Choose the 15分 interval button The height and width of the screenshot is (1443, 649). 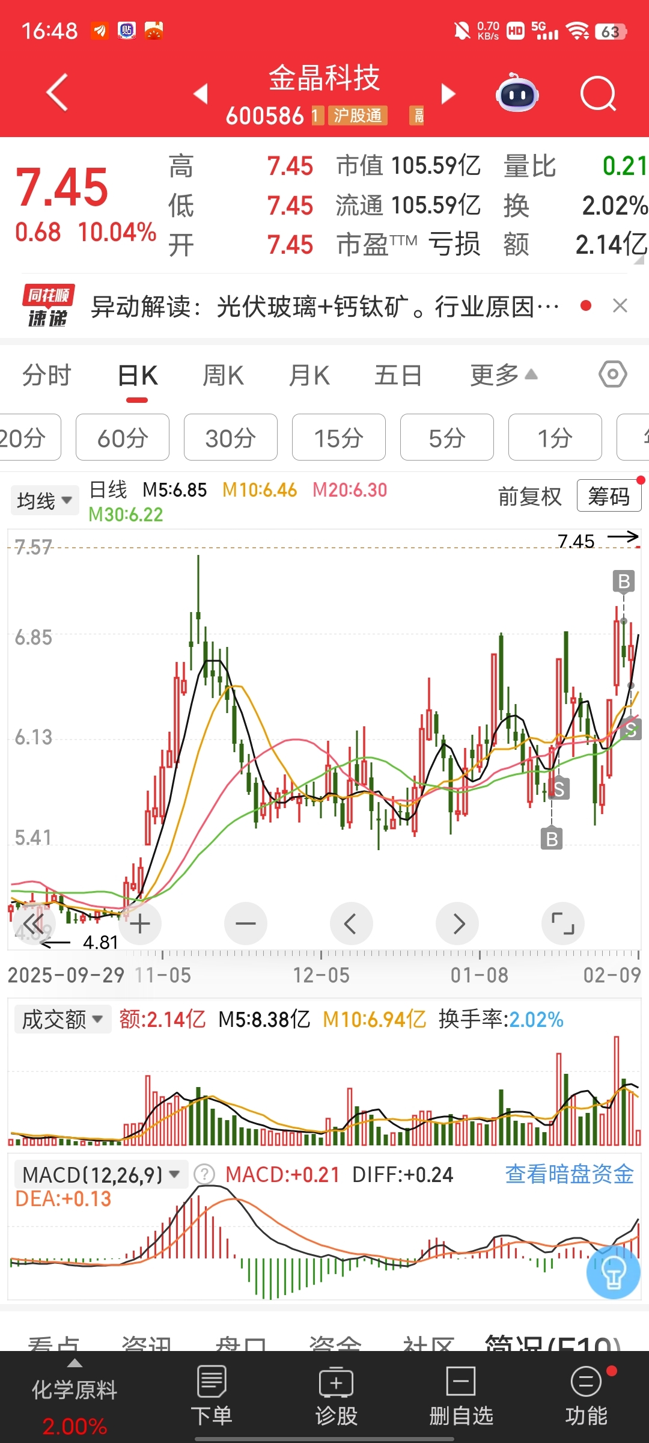(339, 437)
